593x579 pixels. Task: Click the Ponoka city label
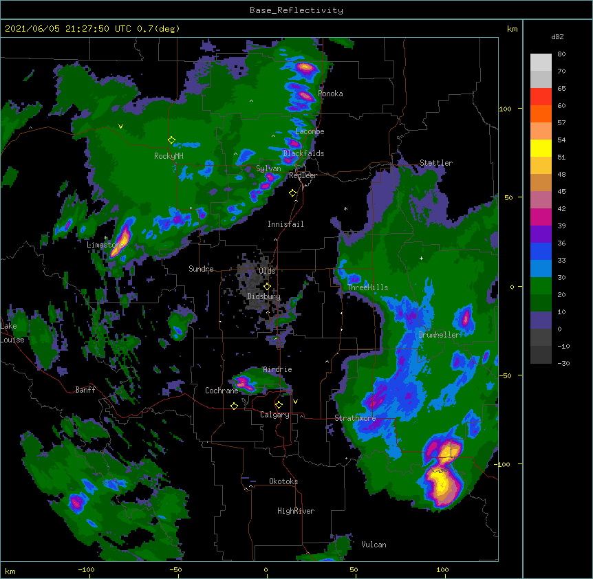click(x=330, y=94)
